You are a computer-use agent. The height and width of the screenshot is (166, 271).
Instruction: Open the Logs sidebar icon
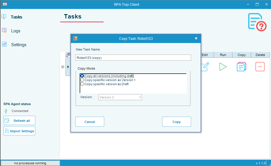[x=4, y=31]
